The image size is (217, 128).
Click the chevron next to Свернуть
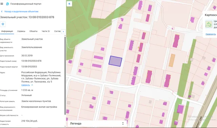point(32,85)
